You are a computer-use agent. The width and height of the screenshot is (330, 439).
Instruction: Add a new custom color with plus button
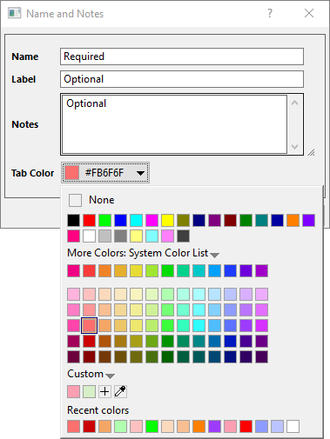click(104, 391)
